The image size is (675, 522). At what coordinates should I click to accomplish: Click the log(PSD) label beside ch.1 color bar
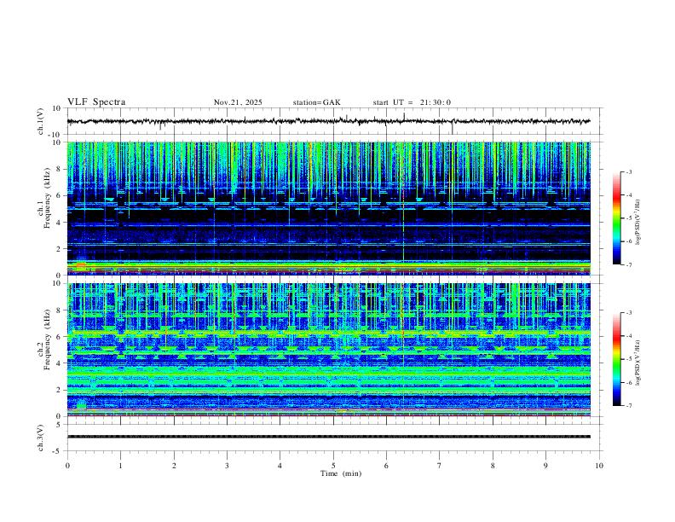pyautogui.click(x=638, y=223)
